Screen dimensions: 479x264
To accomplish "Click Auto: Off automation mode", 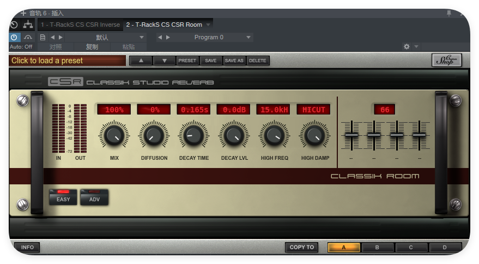I will coord(21,47).
